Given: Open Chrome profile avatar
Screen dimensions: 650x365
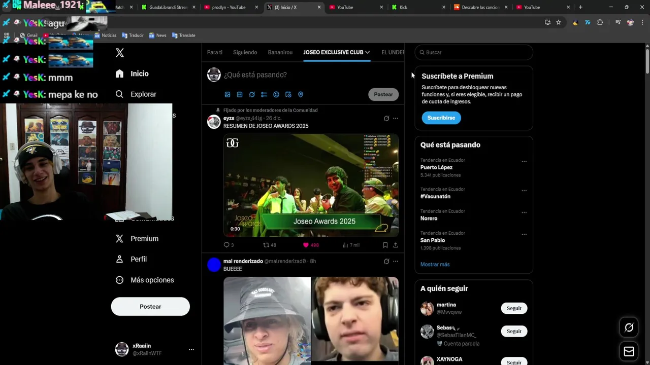Looking at the screenshot, I should 630,22.
